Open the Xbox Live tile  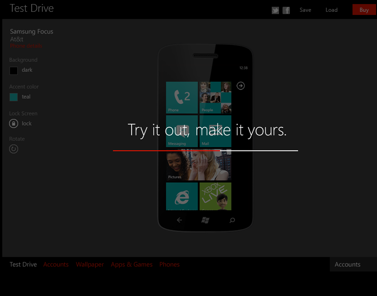tap(215, 196)
